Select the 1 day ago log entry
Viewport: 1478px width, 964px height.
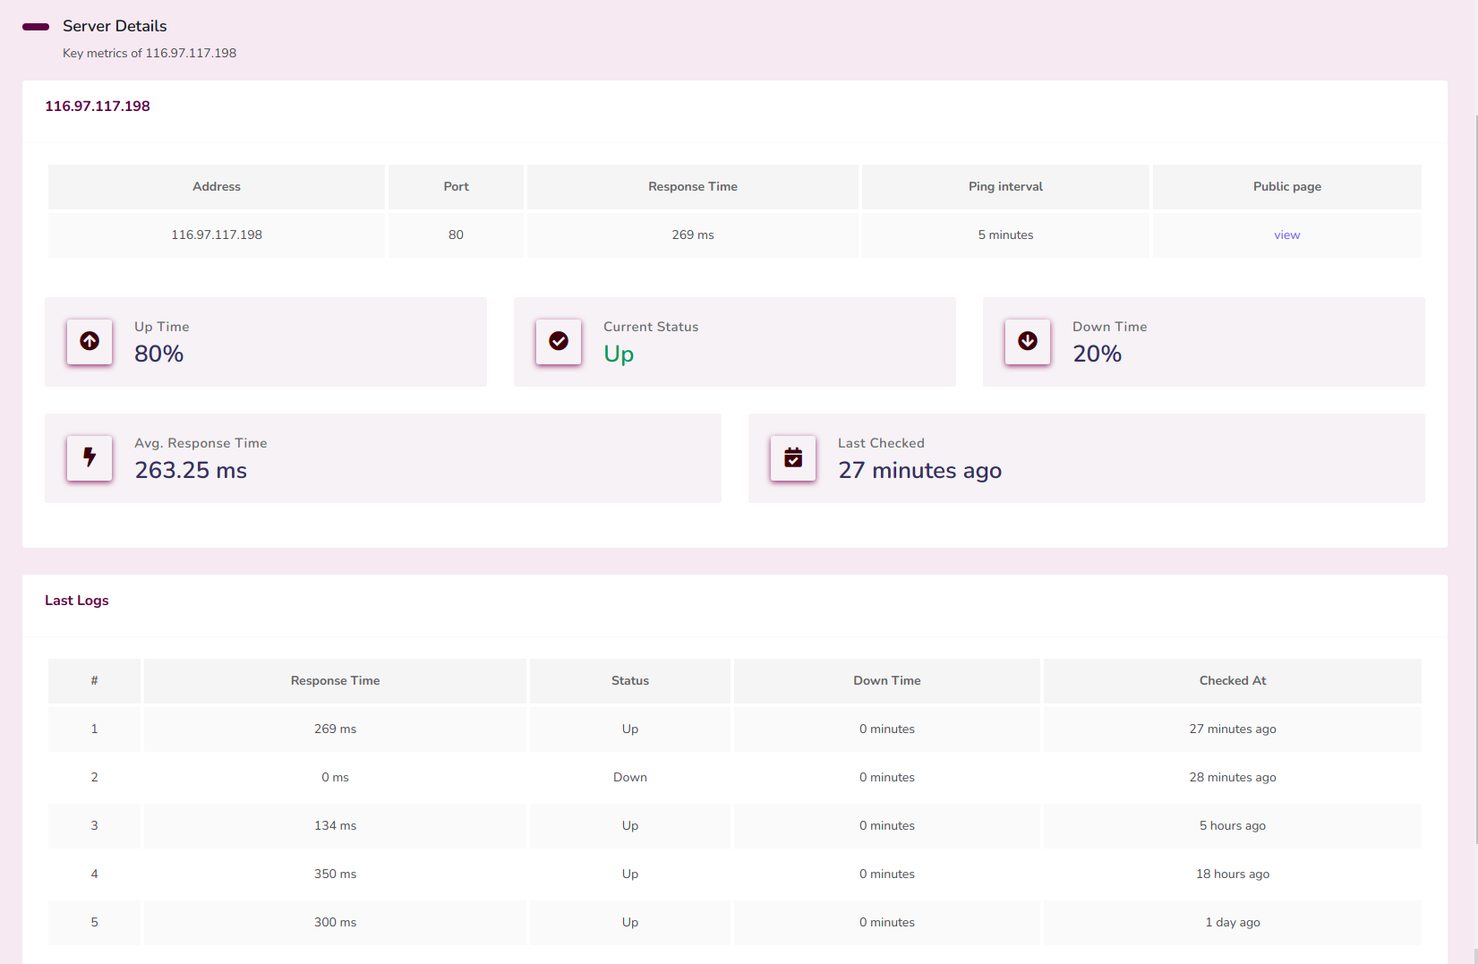[1232, 923]
